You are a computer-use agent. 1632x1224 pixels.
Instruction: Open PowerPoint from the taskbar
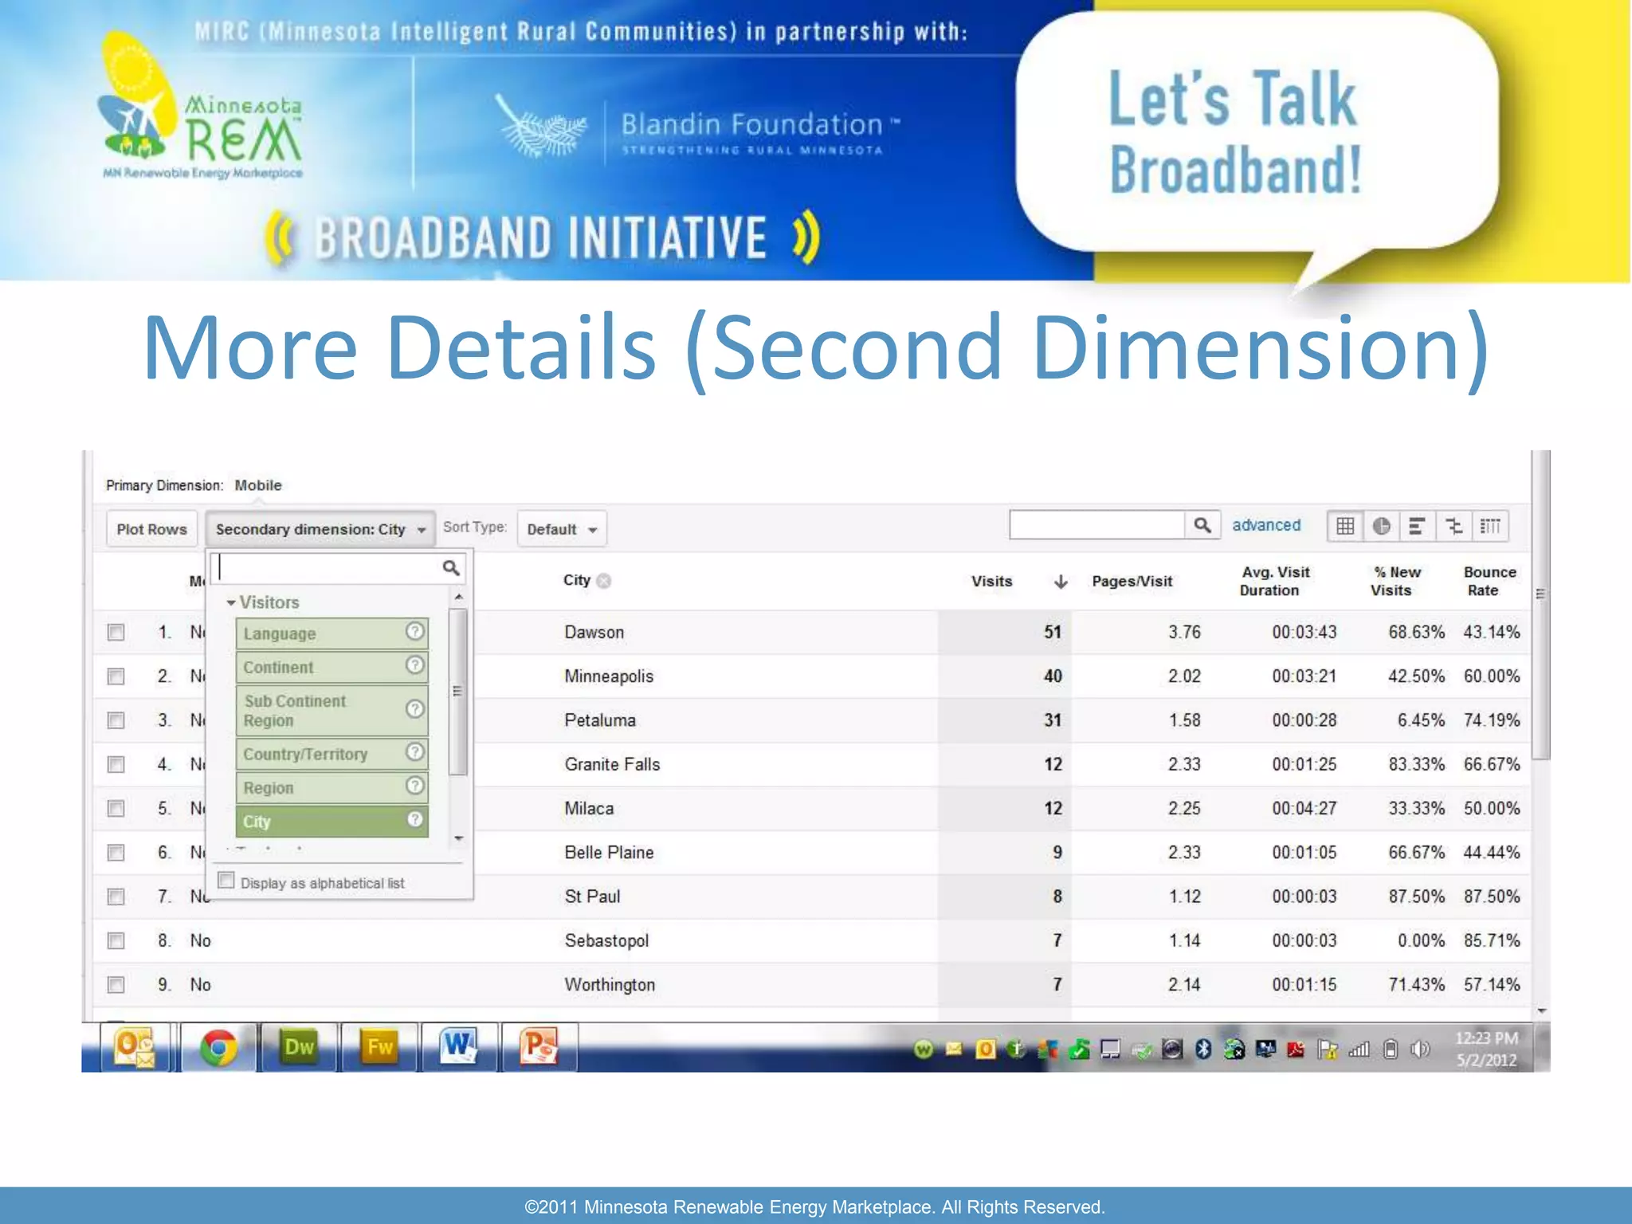click(539, 1047)
